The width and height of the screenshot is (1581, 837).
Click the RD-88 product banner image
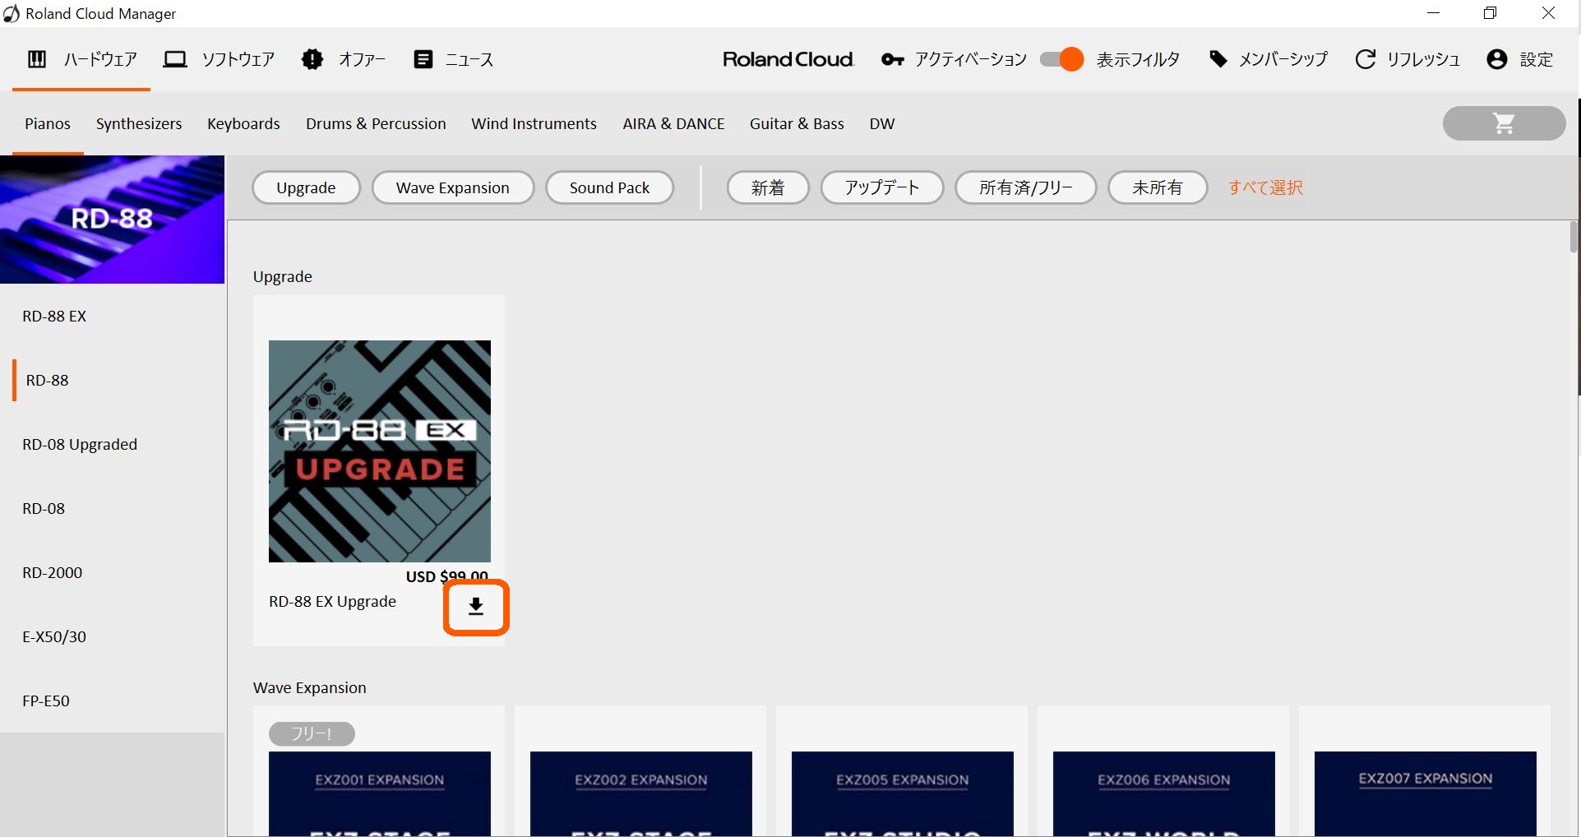click(112, 220)
